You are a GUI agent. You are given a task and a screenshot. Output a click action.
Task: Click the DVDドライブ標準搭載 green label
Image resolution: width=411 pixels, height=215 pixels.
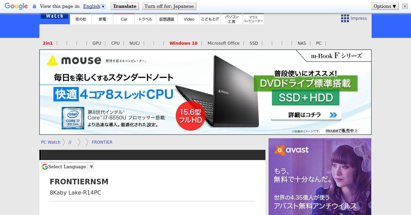pos(306,83)
